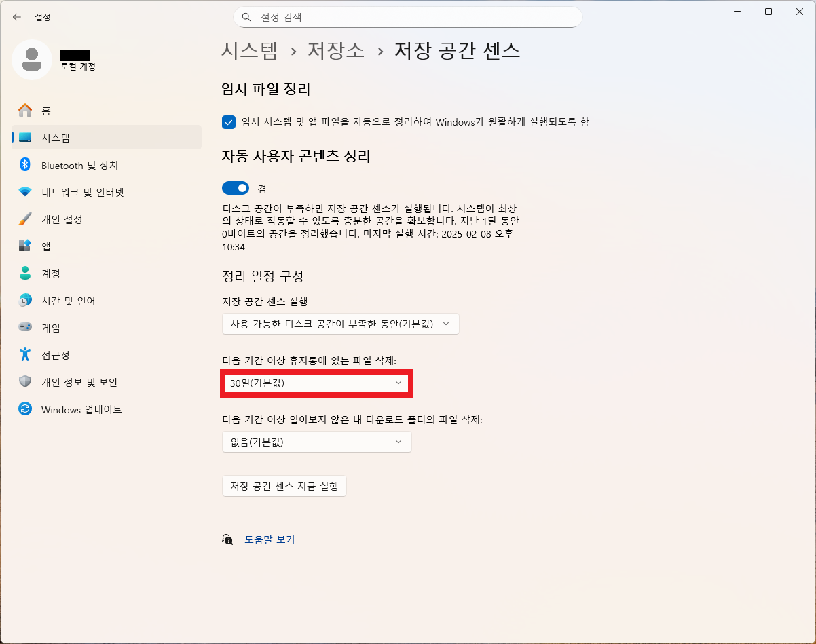The image size is (816, 644).
Task: Click the 저장 공간 센스 page title
Action: pos(458,50)
